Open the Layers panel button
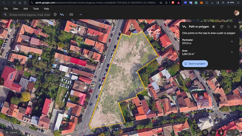 [11, 132]
